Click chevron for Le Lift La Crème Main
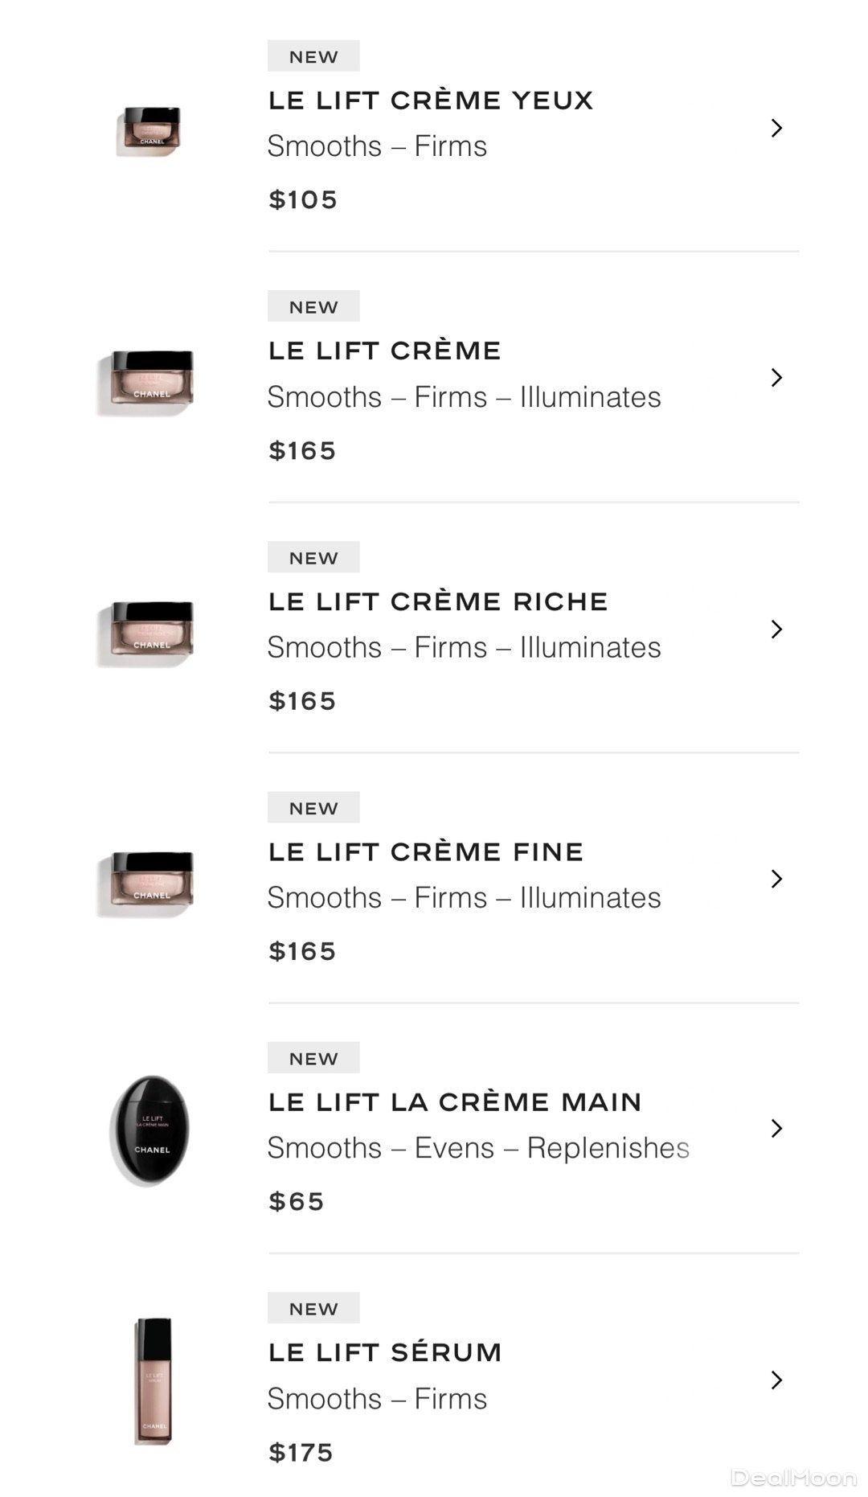Screen dimensions: 868x1497 tap(776, 1129)
